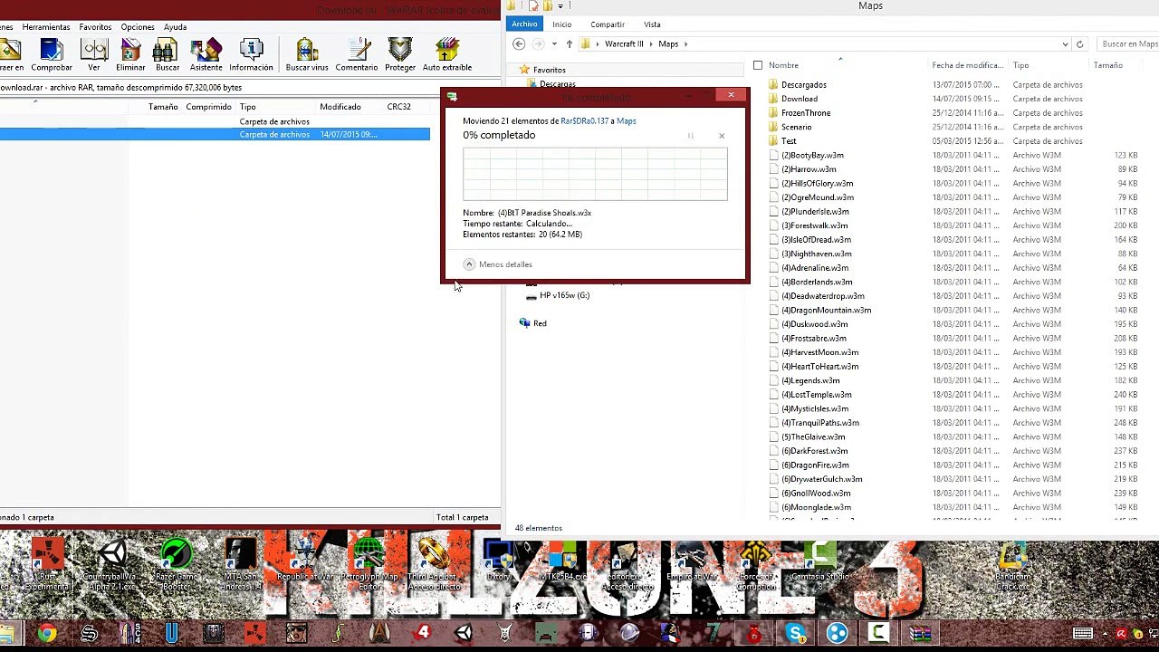Sort WinRAR list by Modificado column
The image size is (1159, 652).
tap(340, 107)
